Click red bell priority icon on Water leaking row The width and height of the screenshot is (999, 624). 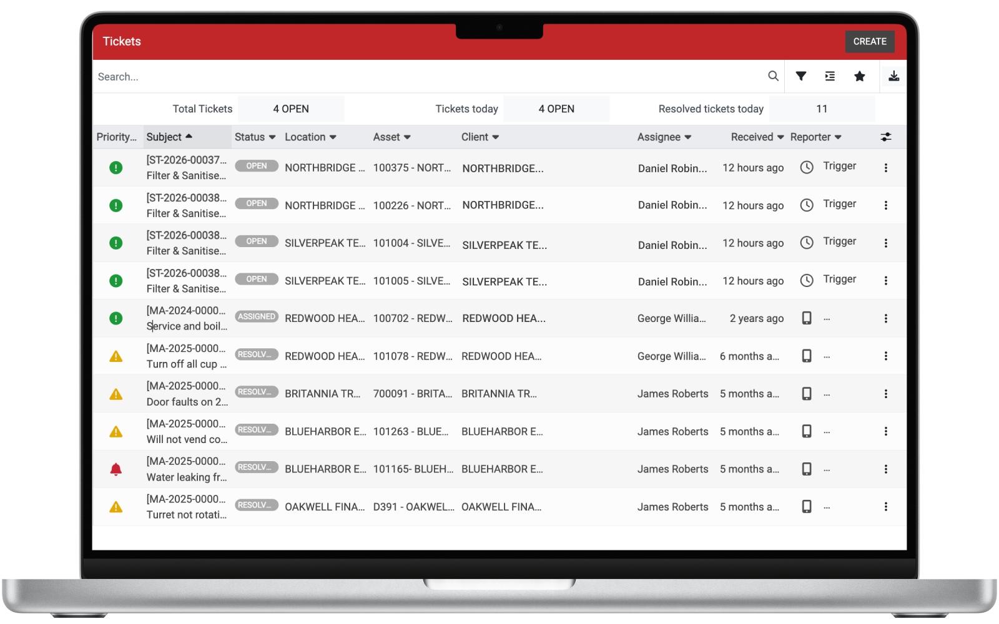point(116,469)
